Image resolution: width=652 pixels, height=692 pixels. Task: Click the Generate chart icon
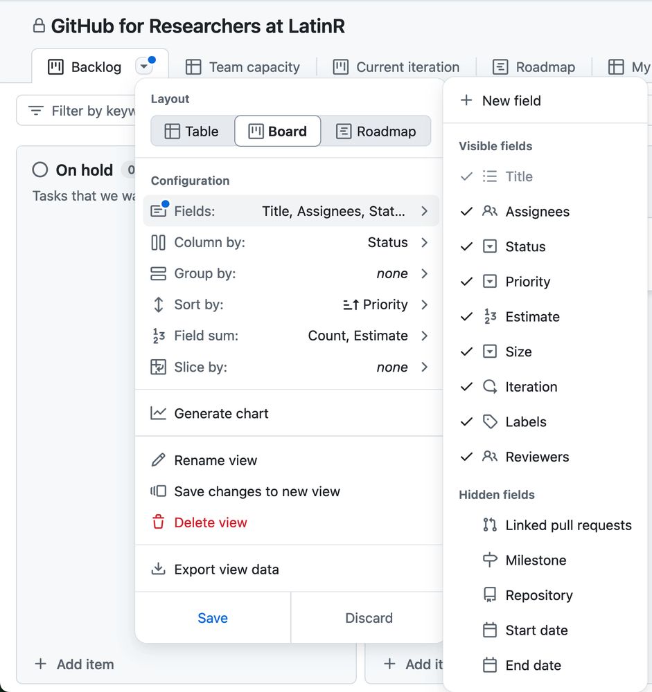160,415
